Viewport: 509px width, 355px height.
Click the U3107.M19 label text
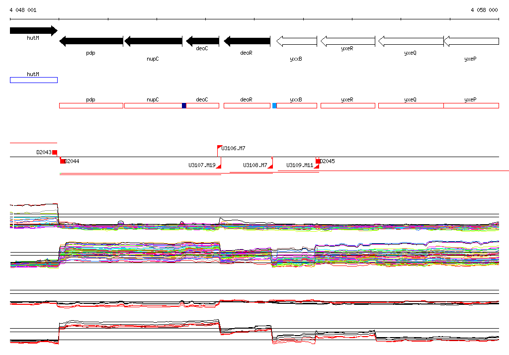tap(202, 166)
